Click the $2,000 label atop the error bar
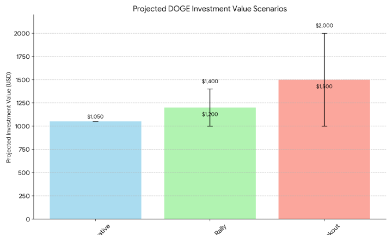This screenshot has width=392, height=235. [x=324, y=26]
